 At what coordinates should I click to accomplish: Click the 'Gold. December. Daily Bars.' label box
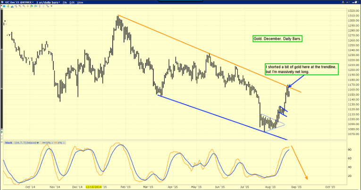(x=277, y=38)
